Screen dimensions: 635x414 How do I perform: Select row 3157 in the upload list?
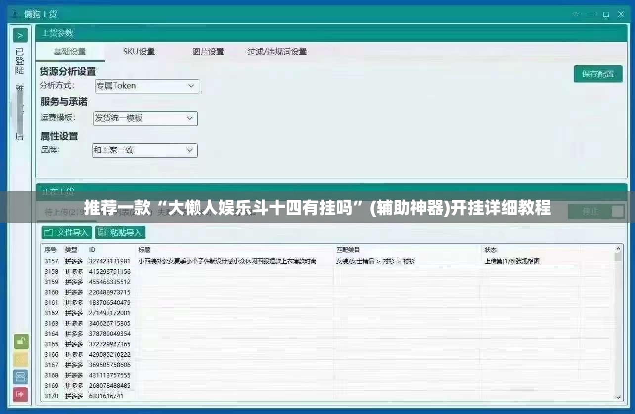(328, 261)
